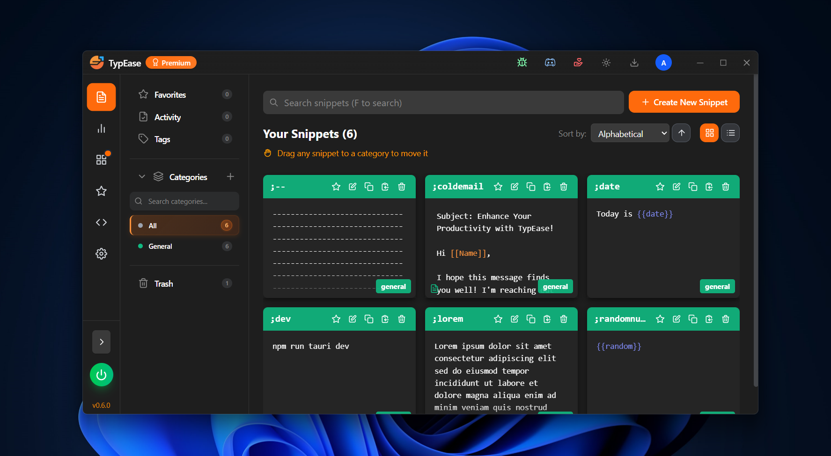The width and height of the screenshot is (831, 456).
Task: Click trash icon on ;coldemail snippet
Action: point(564,187)
